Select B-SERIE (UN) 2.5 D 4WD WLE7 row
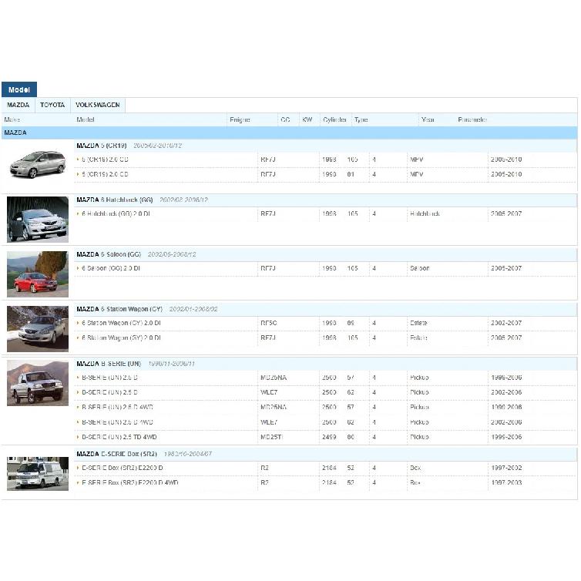The height and width of the screenshot is (581, 581). point(325,422)
